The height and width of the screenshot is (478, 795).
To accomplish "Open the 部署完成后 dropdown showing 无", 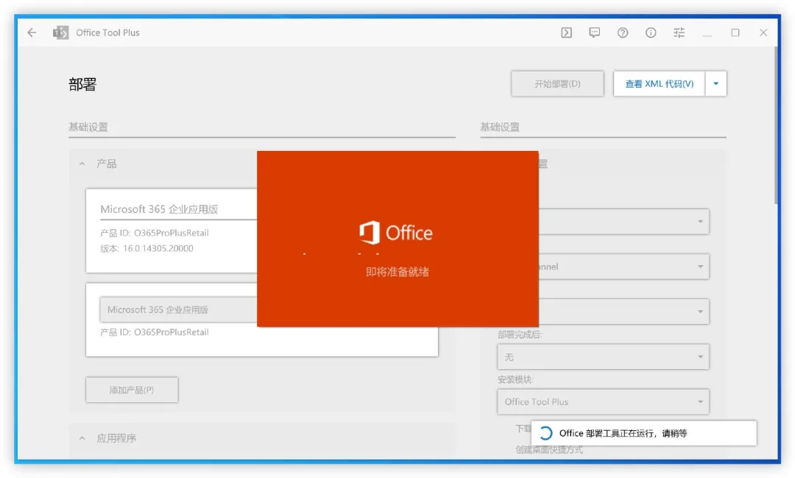I will click(x=603, y=356).
